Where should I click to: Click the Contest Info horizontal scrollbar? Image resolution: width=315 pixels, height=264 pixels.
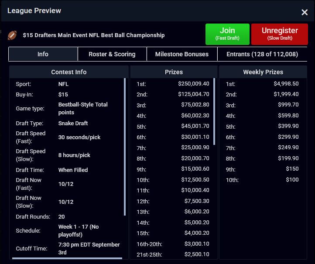[x=67, y=258]
